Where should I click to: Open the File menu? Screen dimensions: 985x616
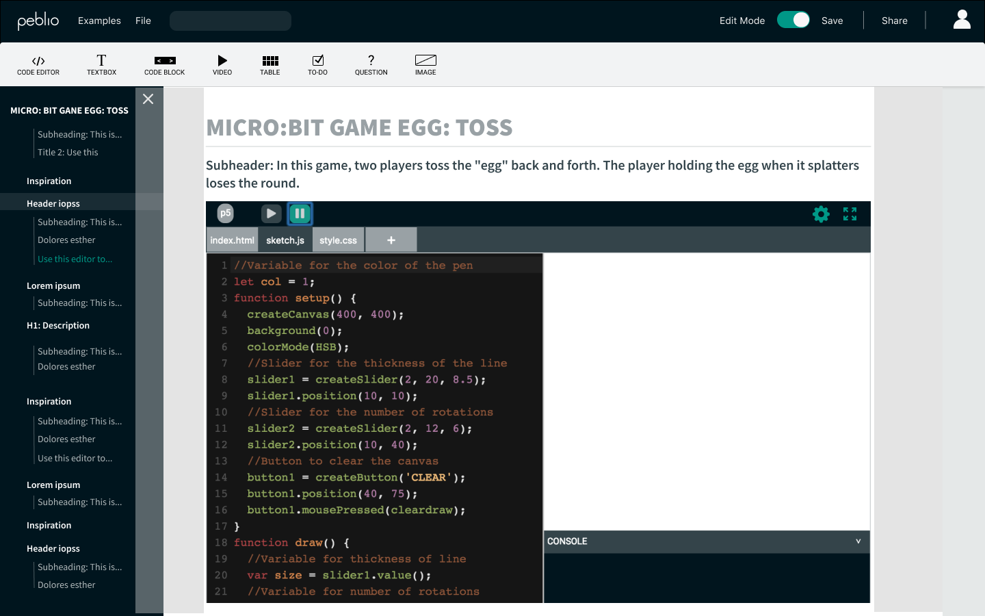(x=143, y=21)
